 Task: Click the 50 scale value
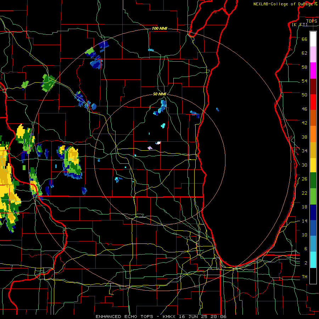[304, 95]
